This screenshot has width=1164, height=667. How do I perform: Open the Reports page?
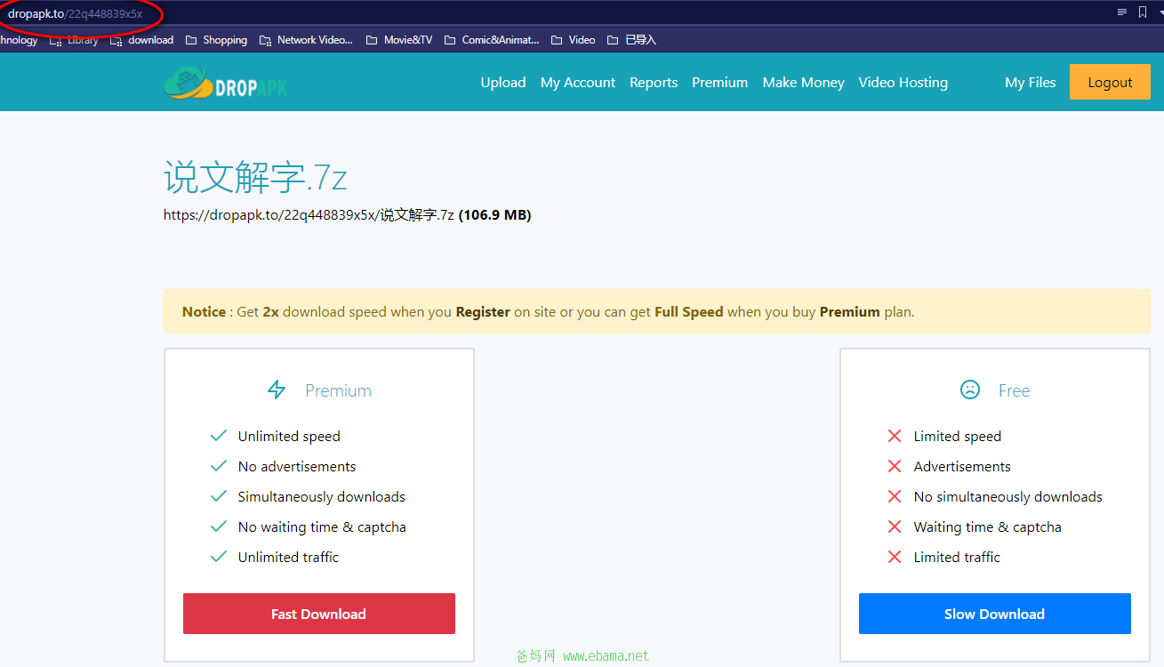[654, 82]
